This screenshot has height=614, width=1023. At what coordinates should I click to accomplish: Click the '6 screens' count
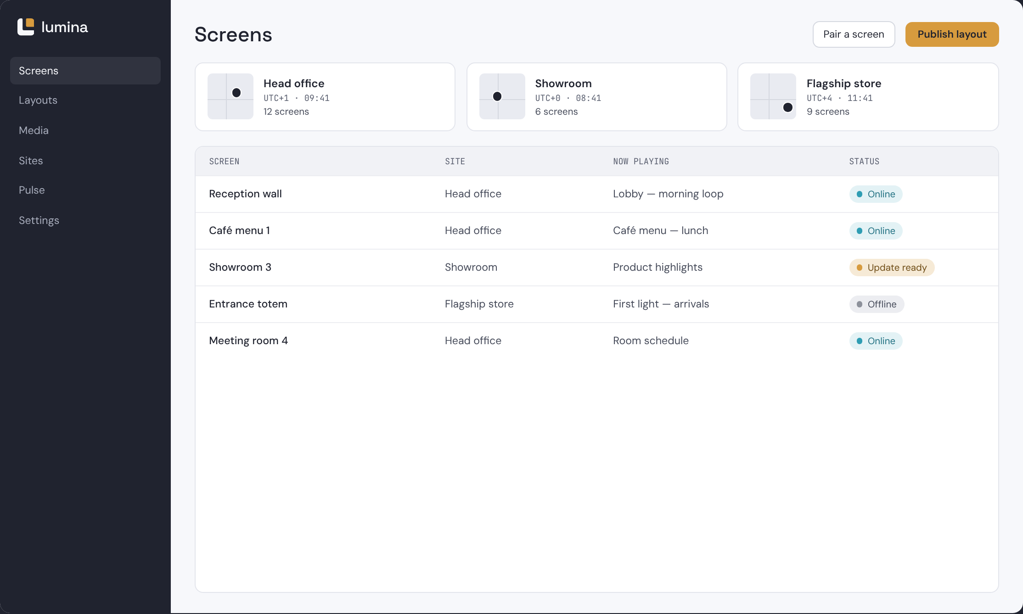click(x=556, y=112)
